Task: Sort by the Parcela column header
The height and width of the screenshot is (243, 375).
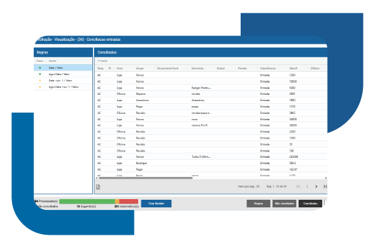Action: (x=243, y=68)
